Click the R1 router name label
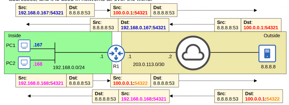Screen dimensions: 289x105 tap(116, 66)
